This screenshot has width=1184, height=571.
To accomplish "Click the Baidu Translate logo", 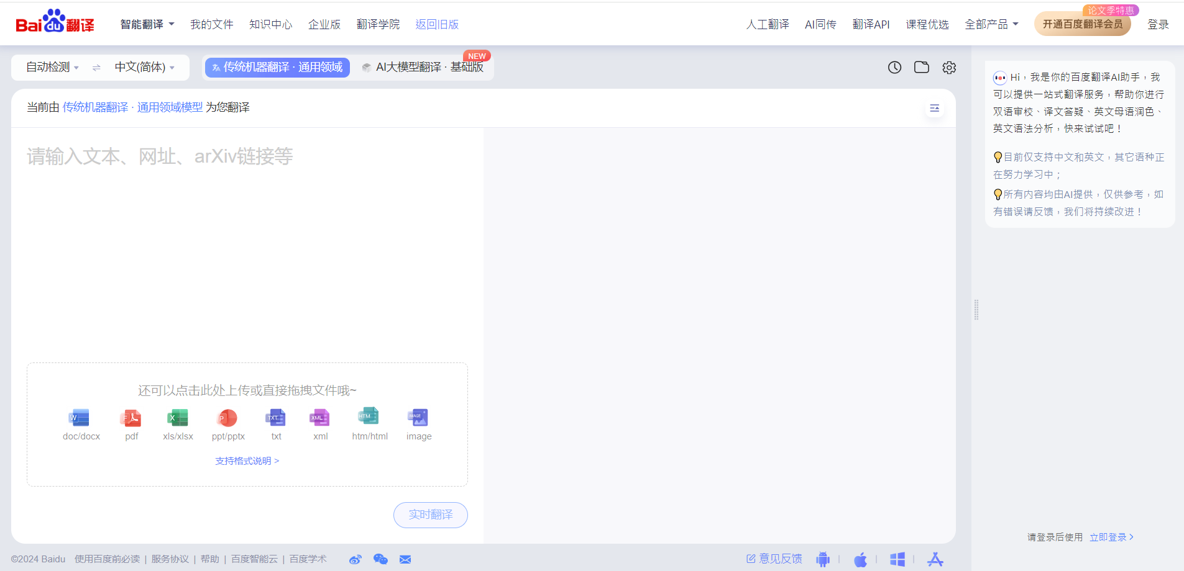I will click(55, 22).
